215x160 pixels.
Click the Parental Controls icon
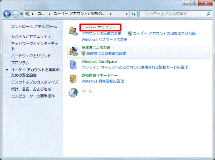click(74, 51)
